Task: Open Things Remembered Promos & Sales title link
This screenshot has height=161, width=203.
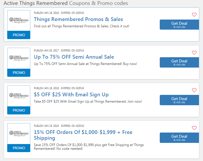Action: click(78, 19)
